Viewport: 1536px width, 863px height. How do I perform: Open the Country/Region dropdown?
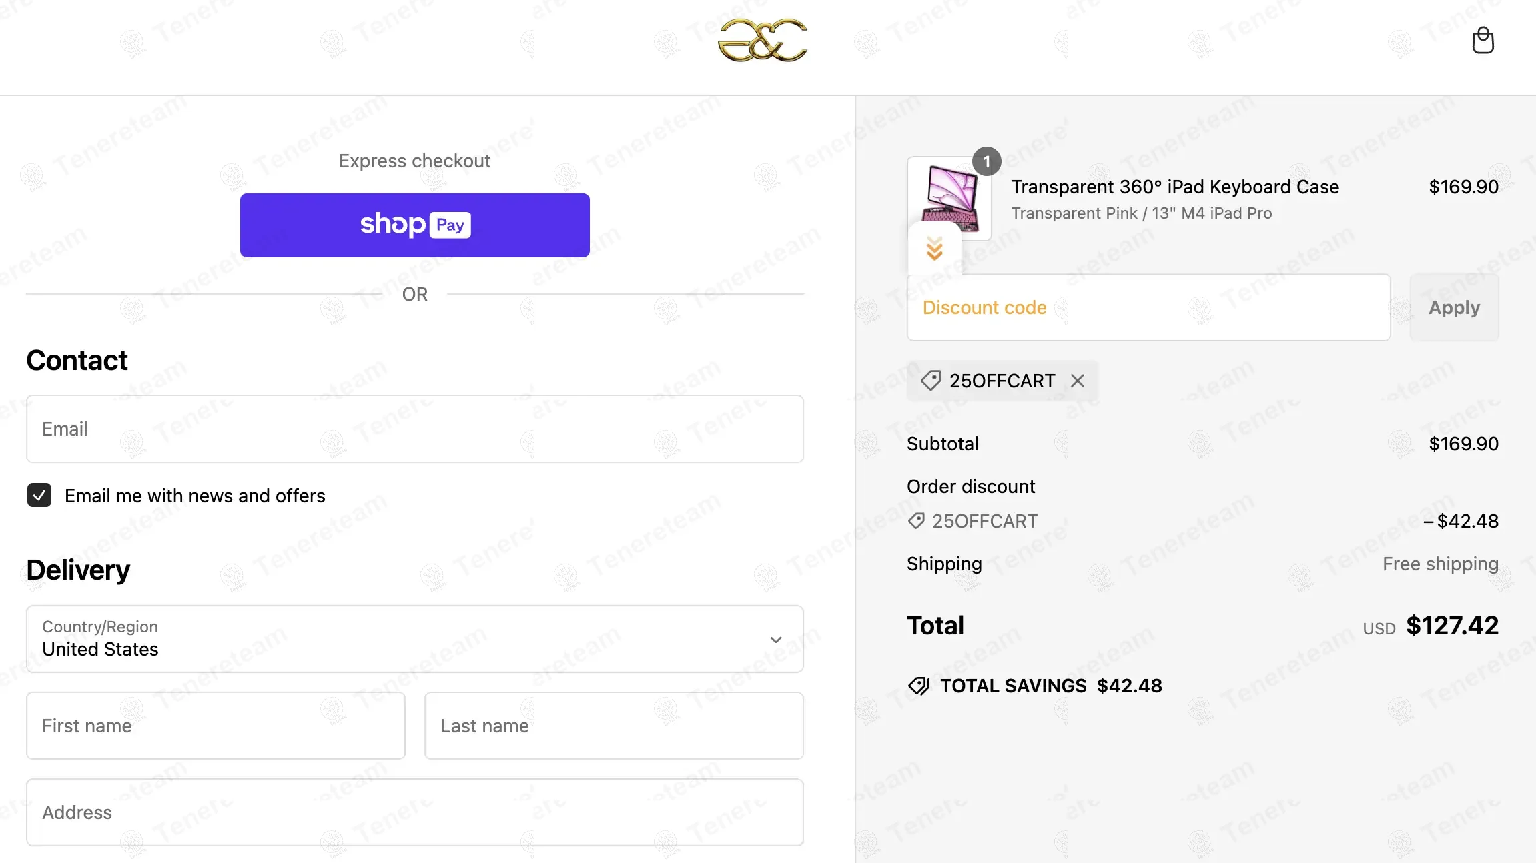[414, 639]
